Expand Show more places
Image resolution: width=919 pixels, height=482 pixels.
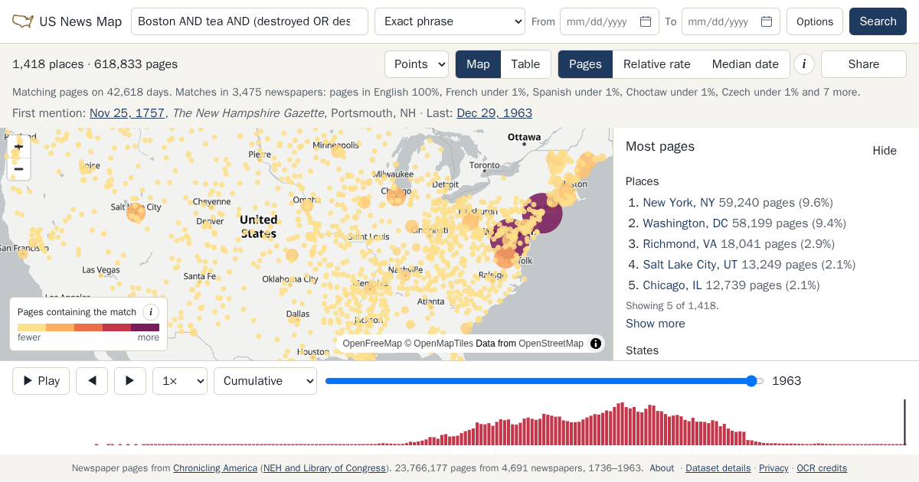point(656,324)
